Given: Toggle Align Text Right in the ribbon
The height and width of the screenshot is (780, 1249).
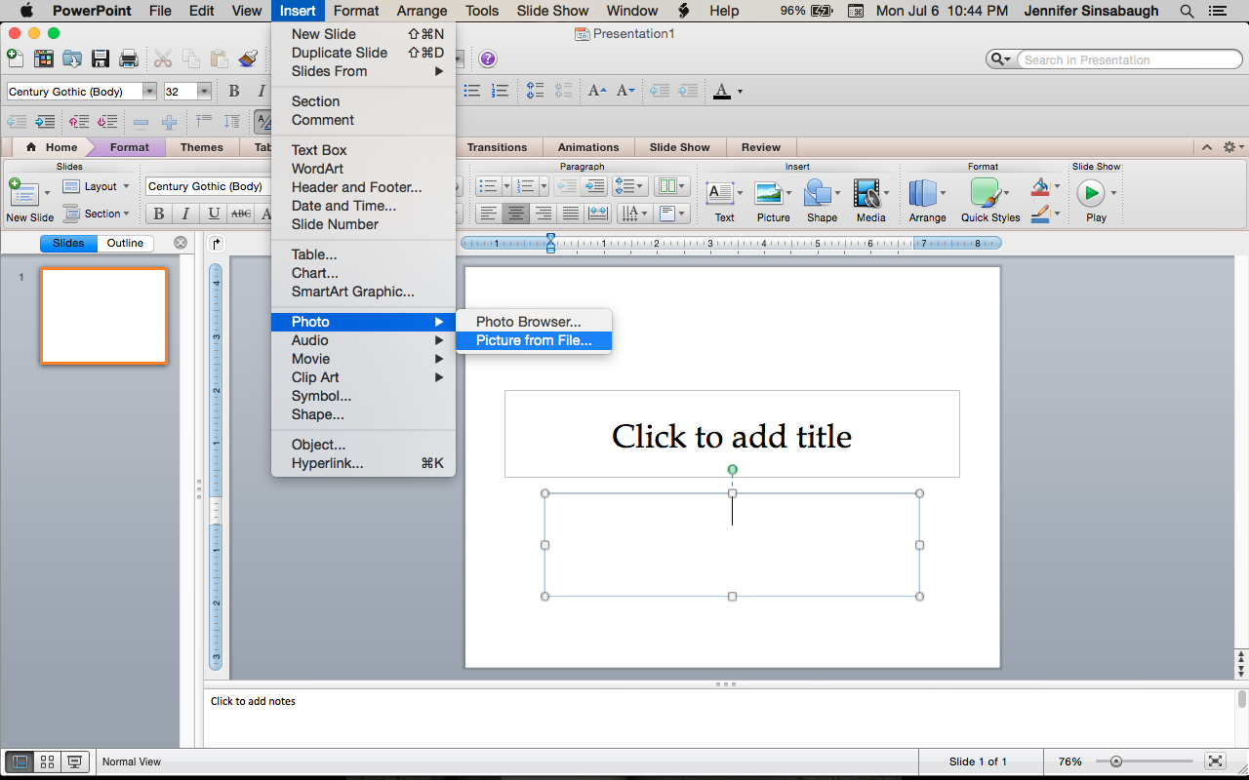Looking at the screenshot, I should (544, 214).
